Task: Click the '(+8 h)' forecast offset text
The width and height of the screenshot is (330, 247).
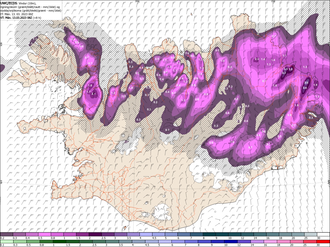Action: [37, 18]
